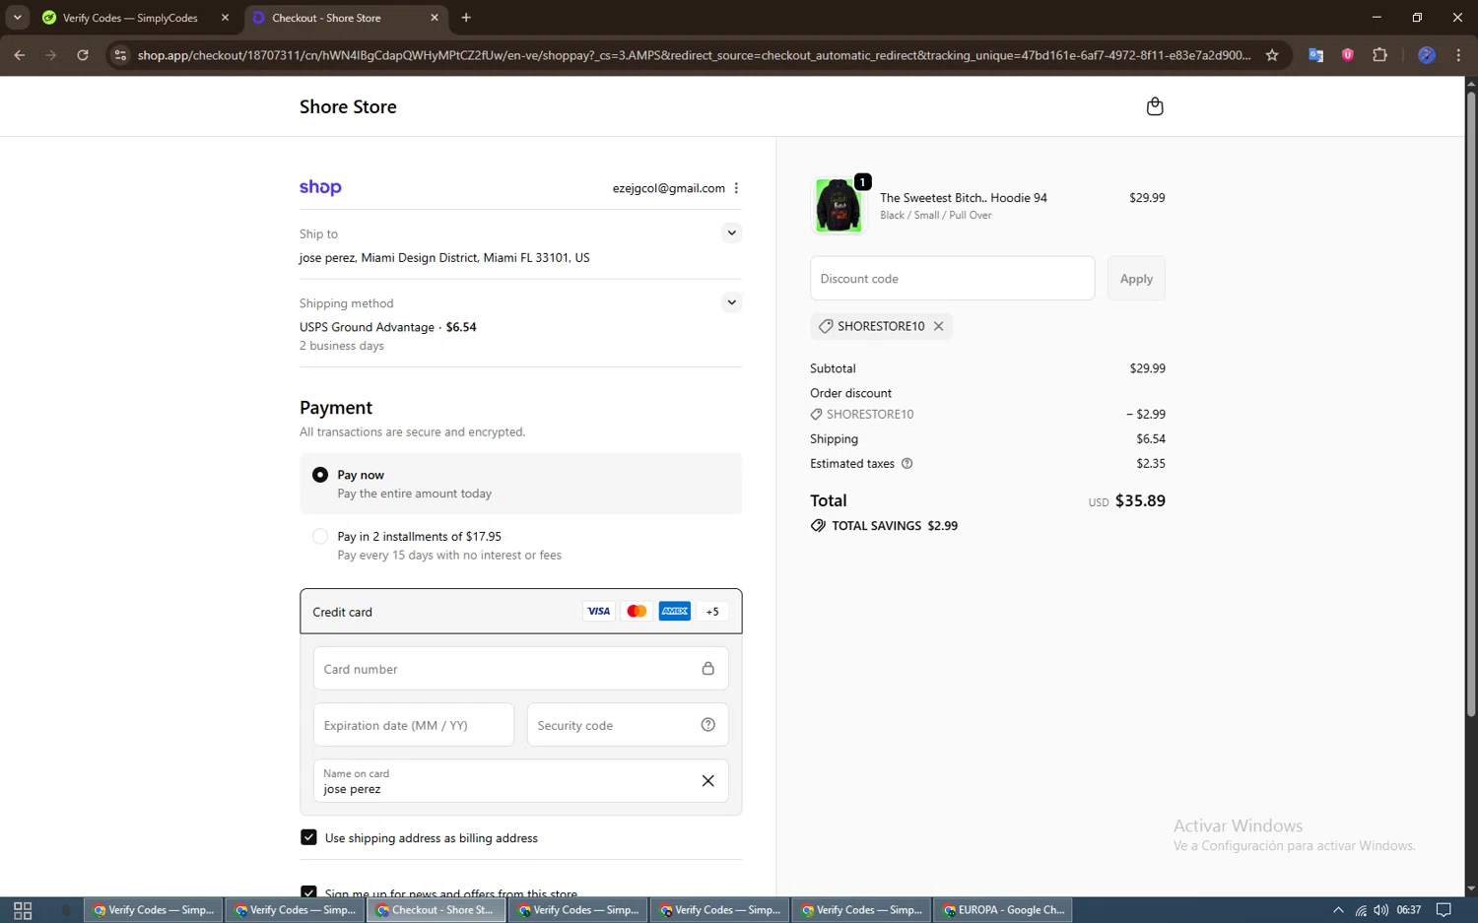Click the volume speaker tray icon
1478x923 pixels.
pyautogui.click(x=1380, y=910)
